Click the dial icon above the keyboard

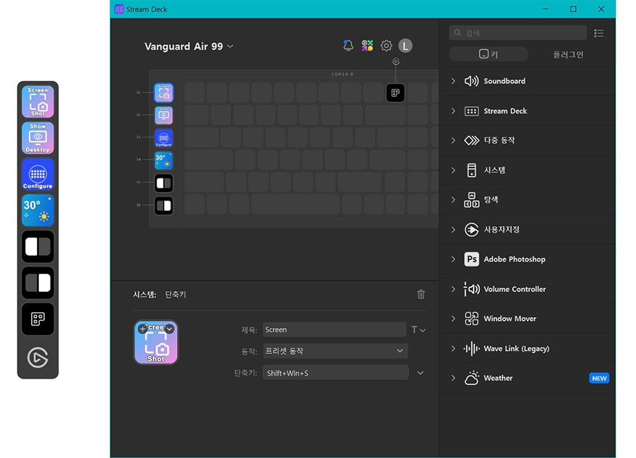coord(396,61)
